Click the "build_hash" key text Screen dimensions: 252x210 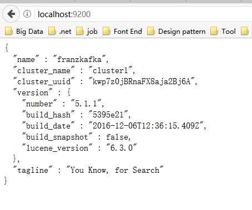click(x=48, y=115)
